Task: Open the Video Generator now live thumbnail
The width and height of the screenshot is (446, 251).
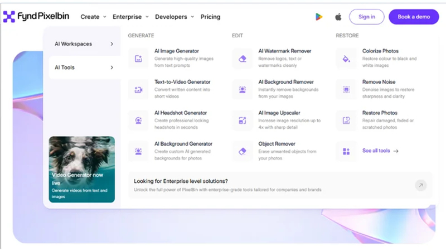Action: (82, 170)
